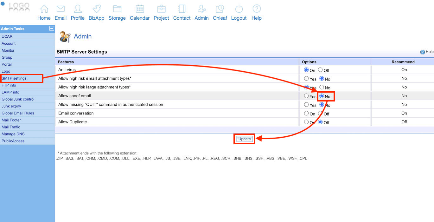
Task: Collapse the Admin Tasks panel
Action: tap(51, 29)
